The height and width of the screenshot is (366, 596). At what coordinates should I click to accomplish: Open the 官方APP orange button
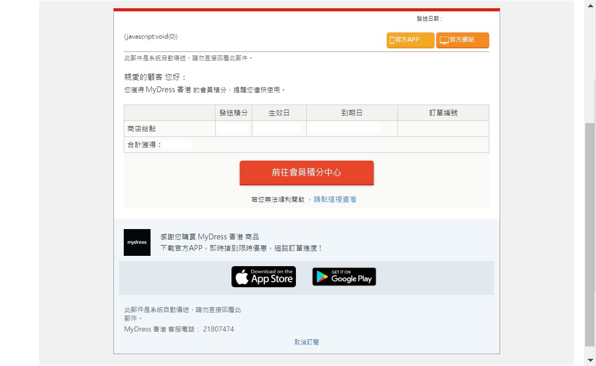tap(410, 40)
